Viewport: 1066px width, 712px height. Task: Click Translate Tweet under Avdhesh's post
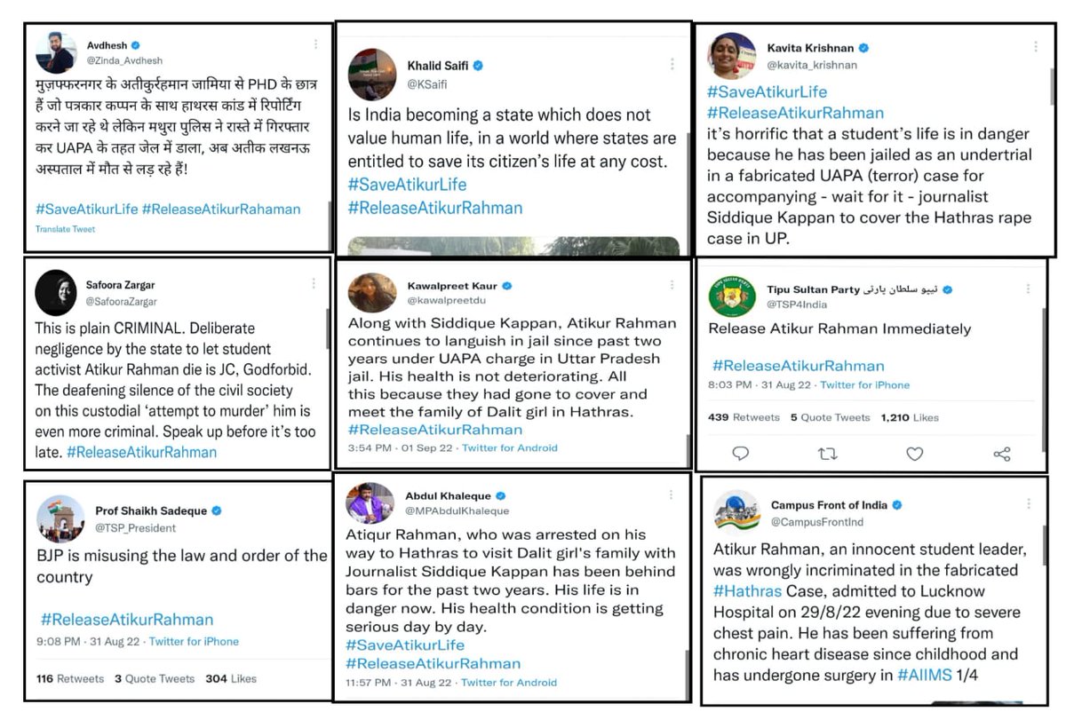[66, 229]
